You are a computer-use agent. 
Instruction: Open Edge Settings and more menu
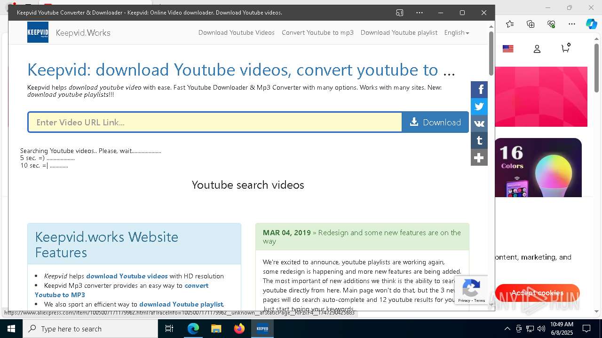(x=572, y=24)
